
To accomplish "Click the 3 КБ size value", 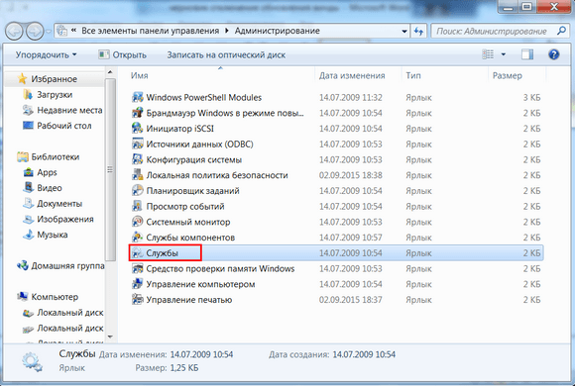I will [531, 97].
